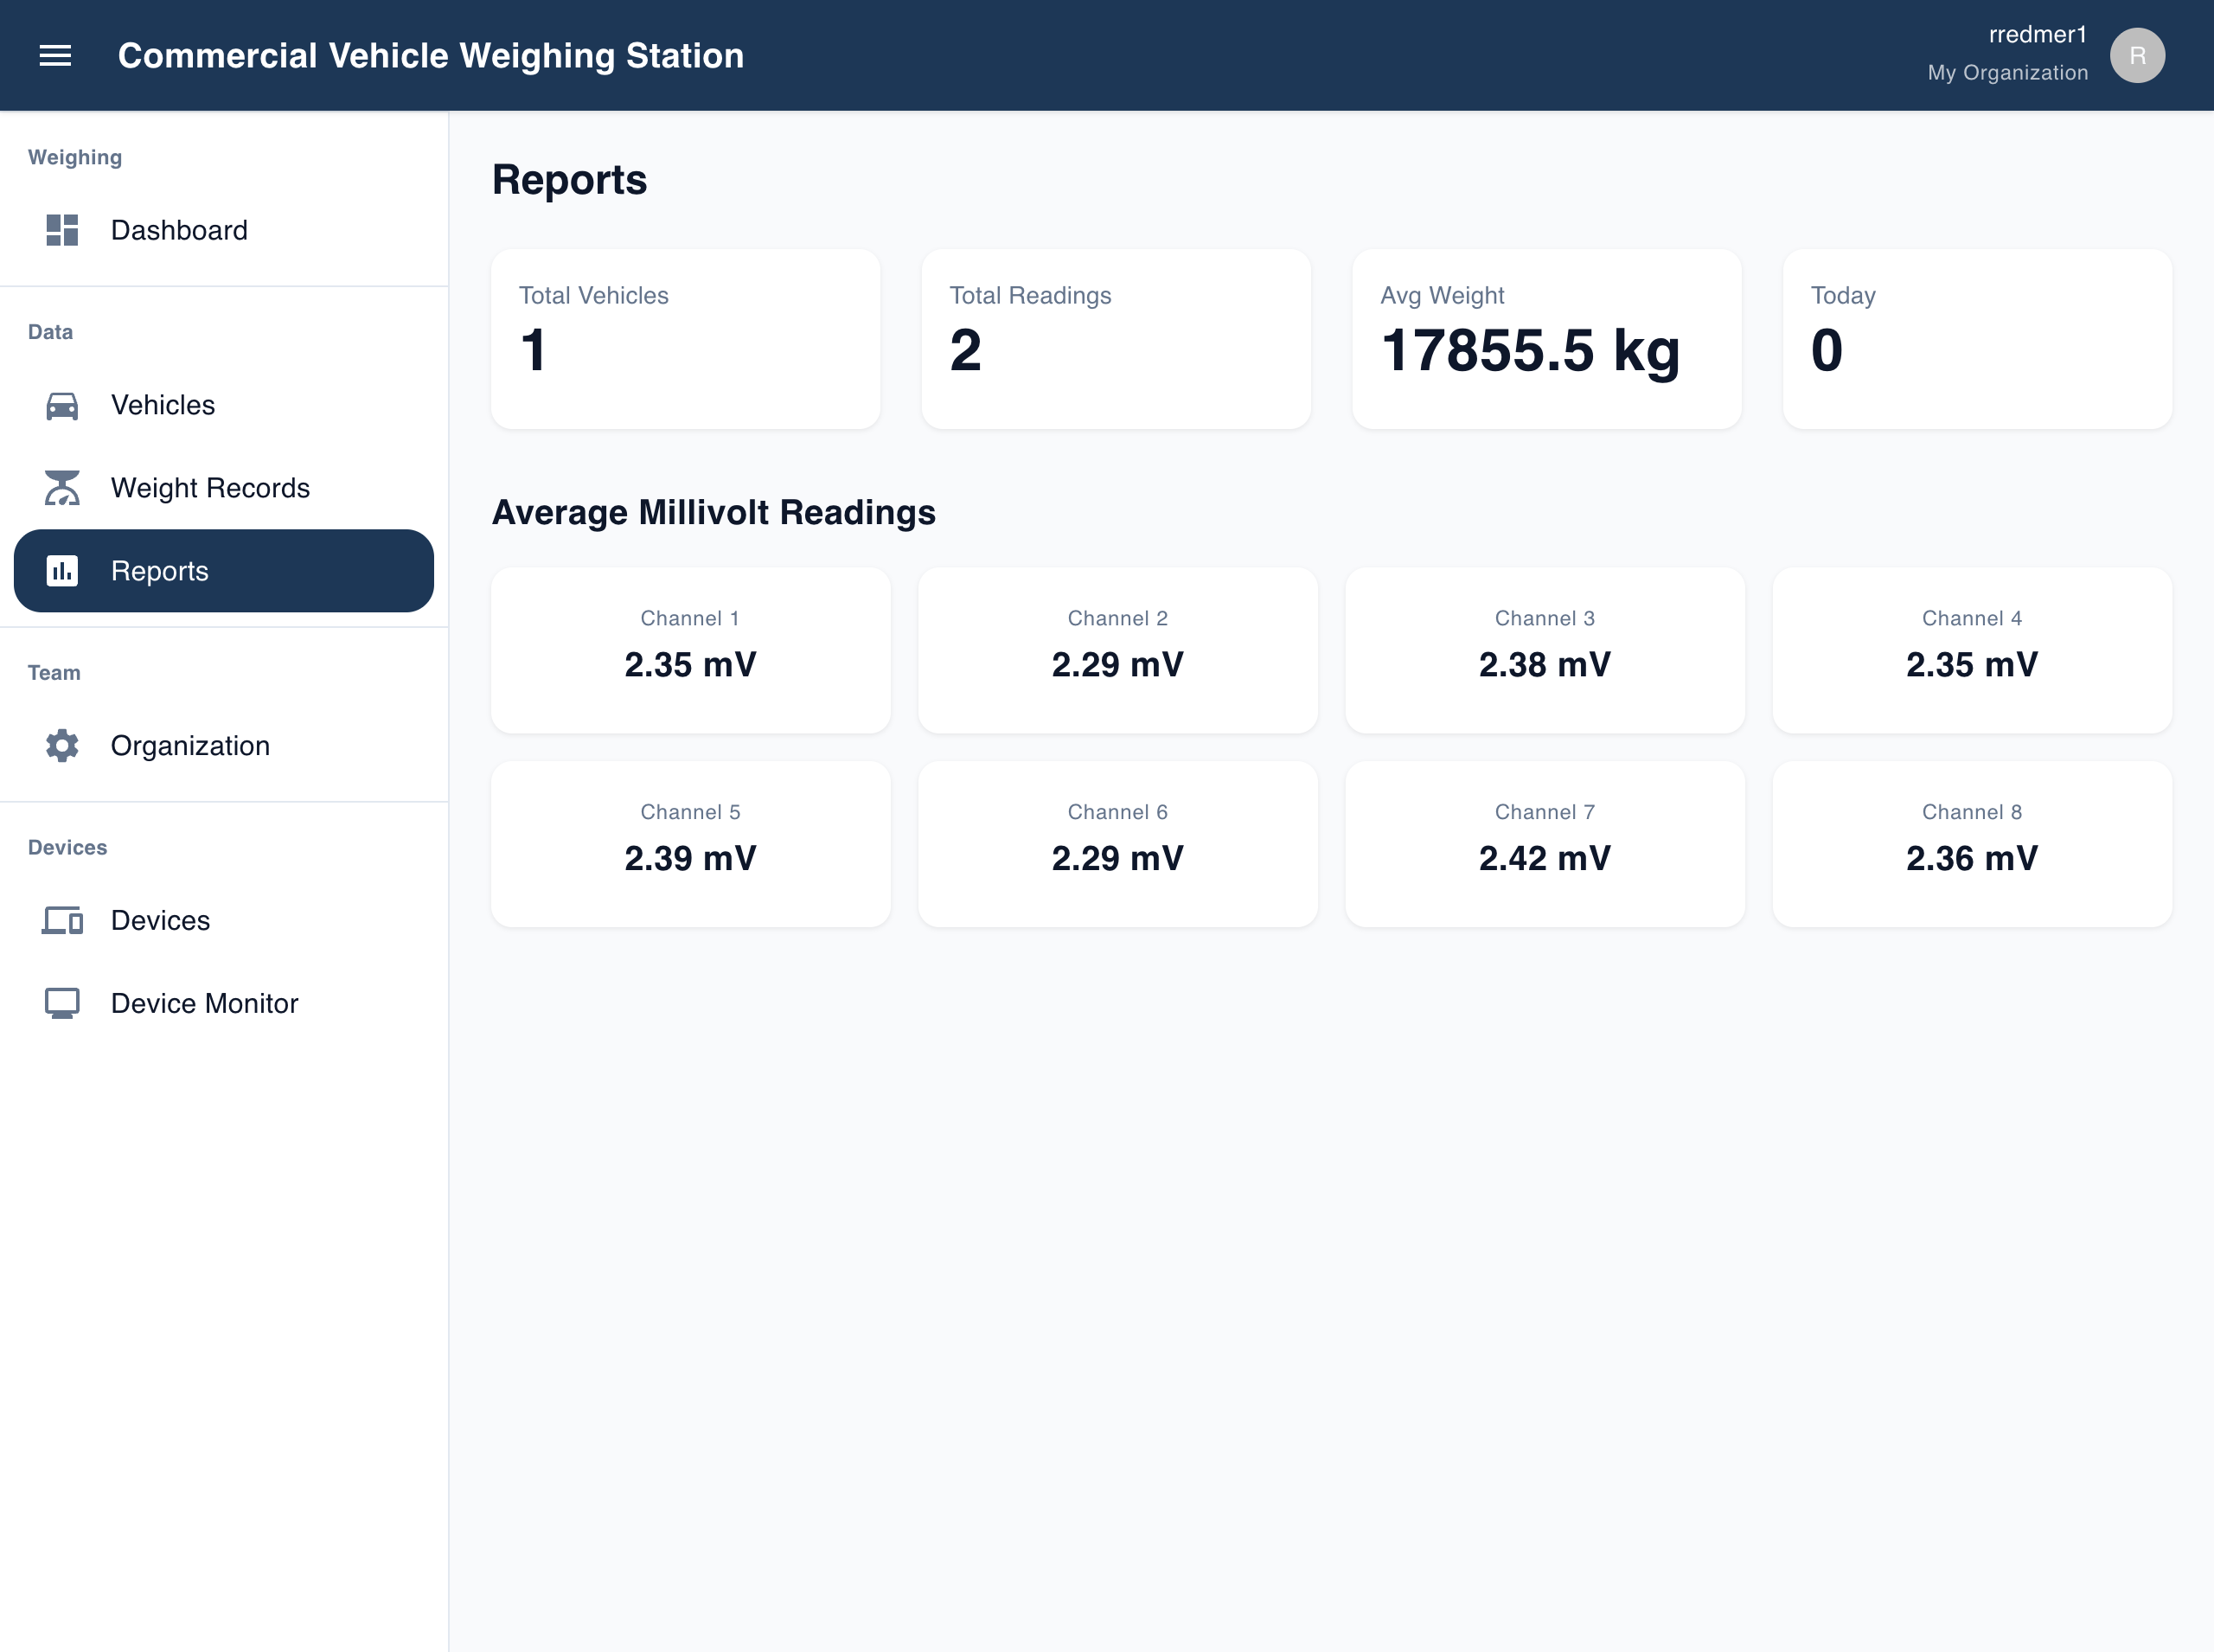2214x1652 pixels.
Task: Select the Total Readings card
Action: coord(1116,339)
